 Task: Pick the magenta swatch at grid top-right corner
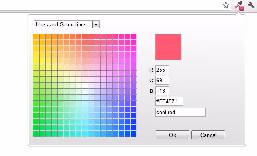[x=134, y=37]
